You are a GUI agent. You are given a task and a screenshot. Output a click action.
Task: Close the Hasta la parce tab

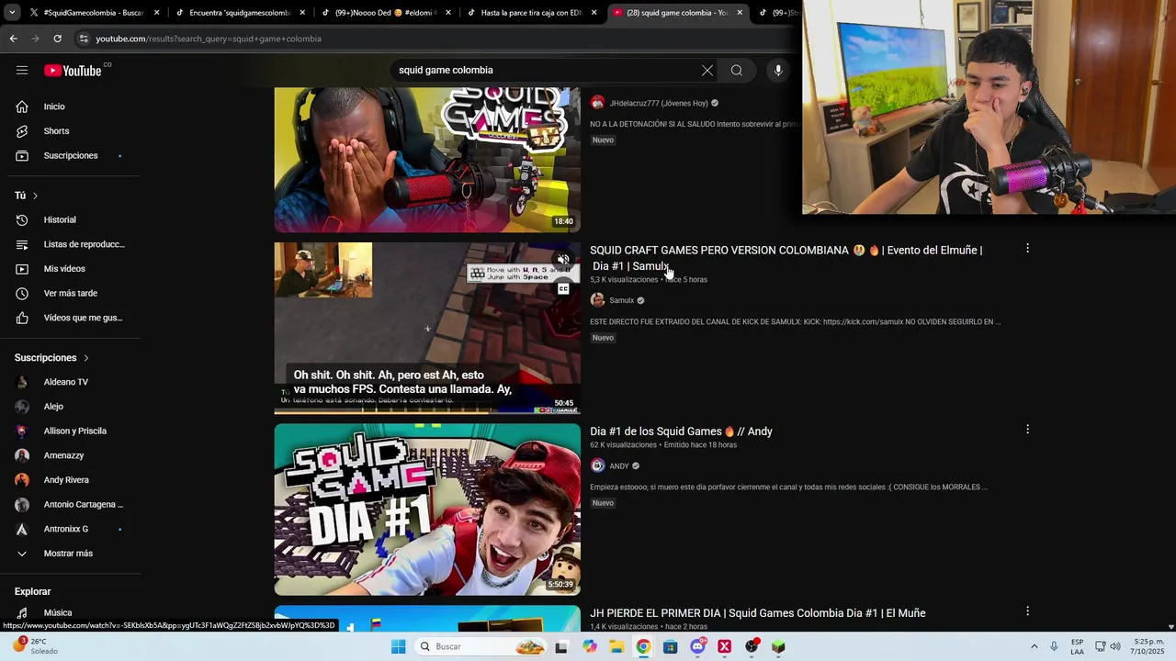594,13
